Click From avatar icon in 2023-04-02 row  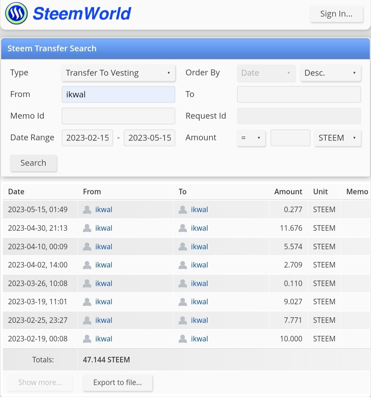click(x=87, y=265)
